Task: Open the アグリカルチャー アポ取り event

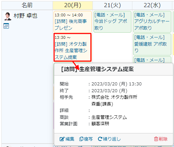Action: point(152,22)
